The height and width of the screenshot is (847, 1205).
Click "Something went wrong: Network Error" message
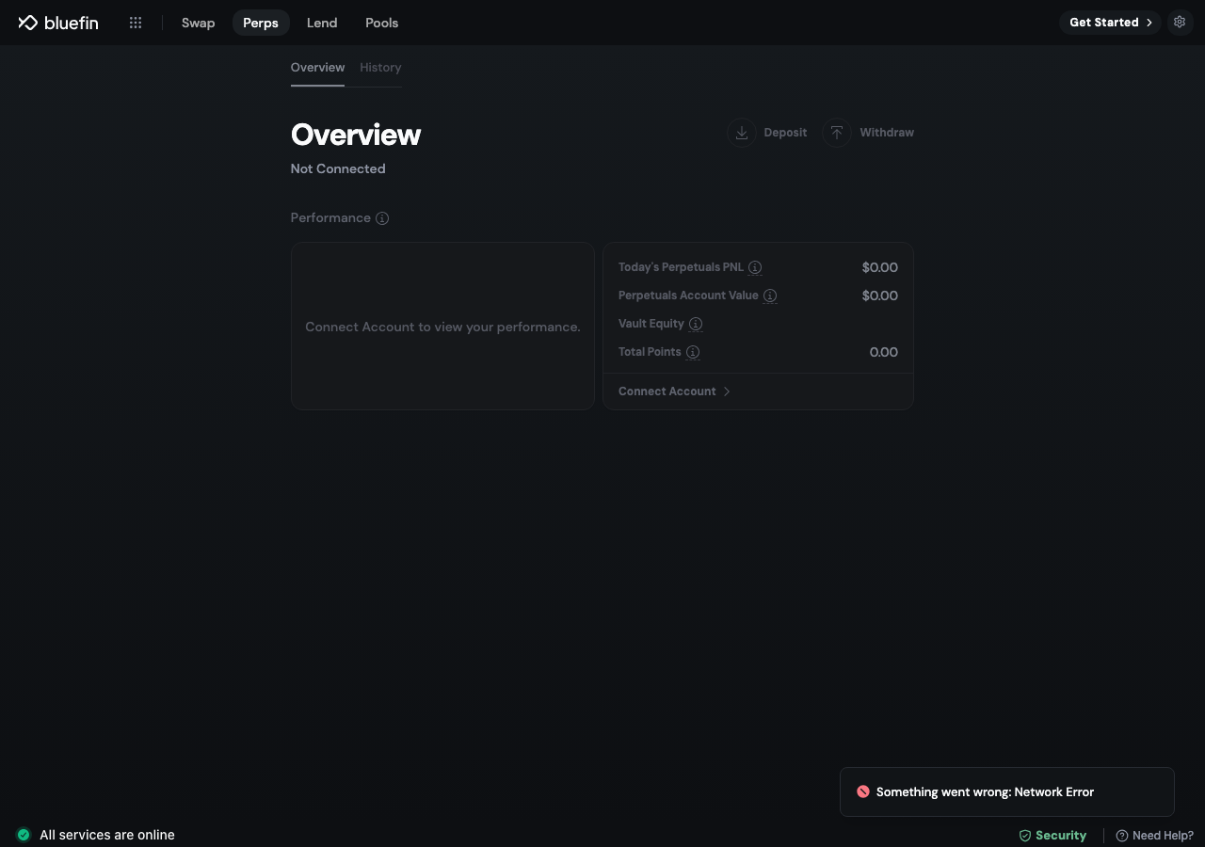pos(985,792)
